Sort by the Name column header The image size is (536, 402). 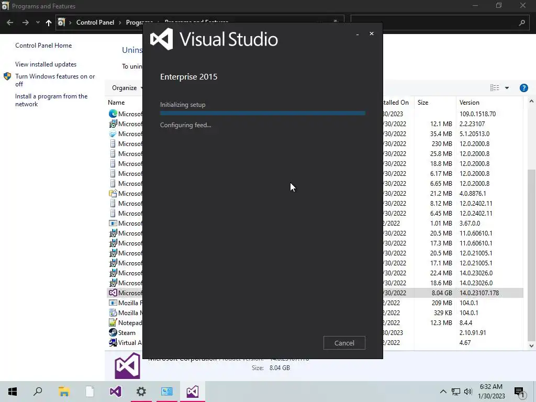coord(116,103)
